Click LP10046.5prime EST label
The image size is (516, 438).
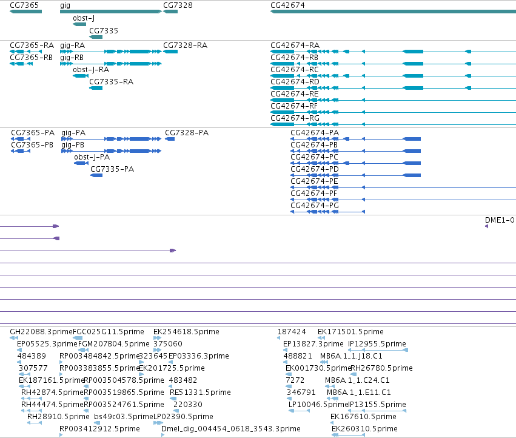[318, 405]
